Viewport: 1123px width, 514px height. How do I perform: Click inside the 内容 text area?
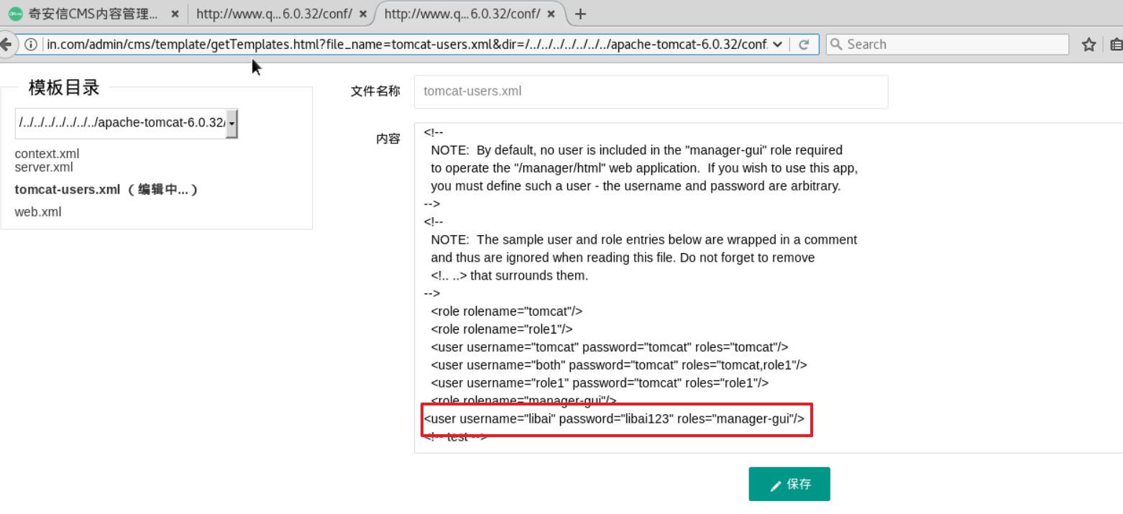tap(769, 288)
